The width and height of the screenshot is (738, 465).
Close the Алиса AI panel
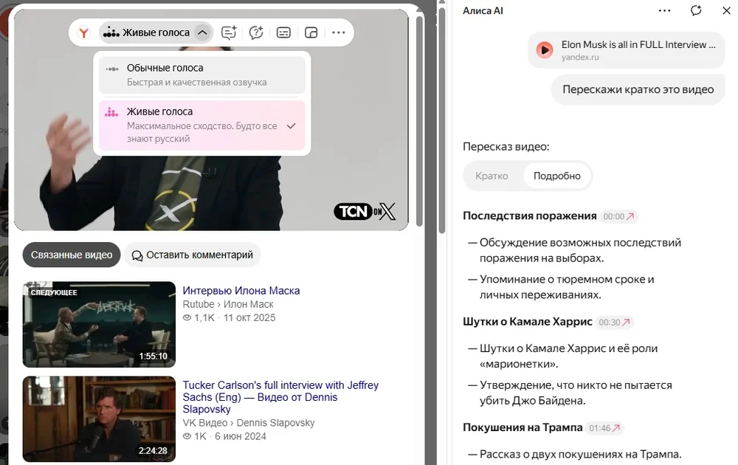[x=727, y=10]
